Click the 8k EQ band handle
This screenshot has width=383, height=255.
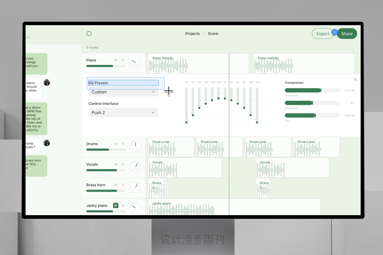click(x=244, y=108)
